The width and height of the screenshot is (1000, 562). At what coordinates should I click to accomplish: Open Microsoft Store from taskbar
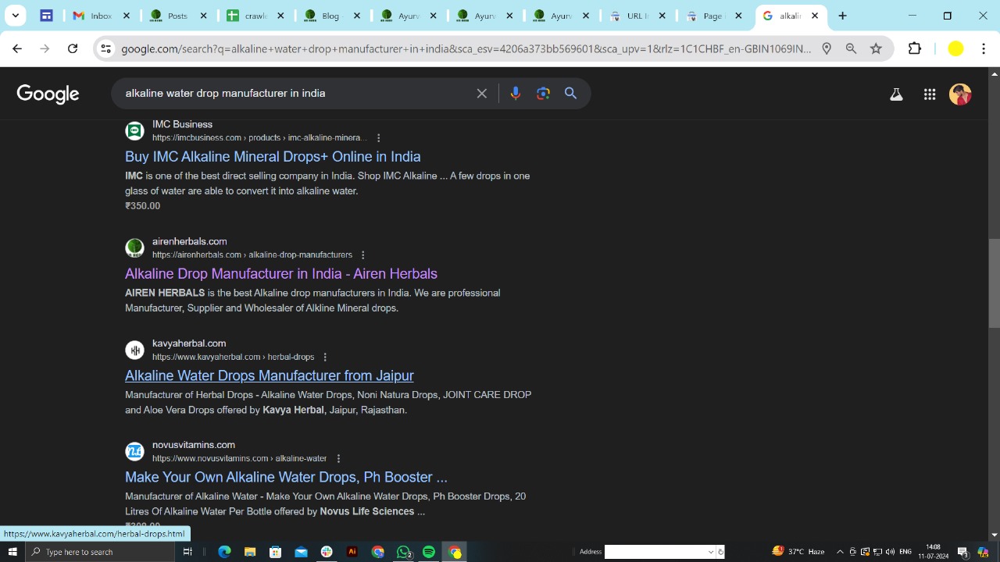(x=276, y=552)
